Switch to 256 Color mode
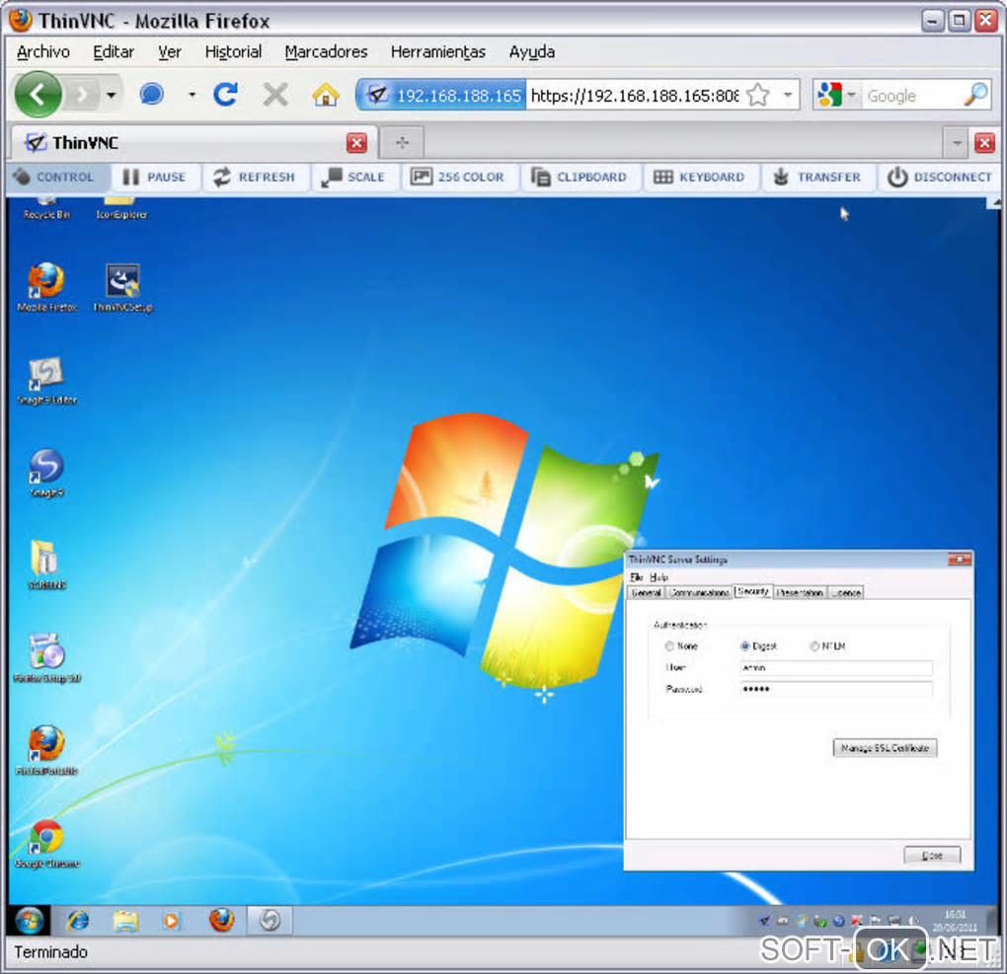Viewport: 1007px width, 974px height. pos(458,178)
